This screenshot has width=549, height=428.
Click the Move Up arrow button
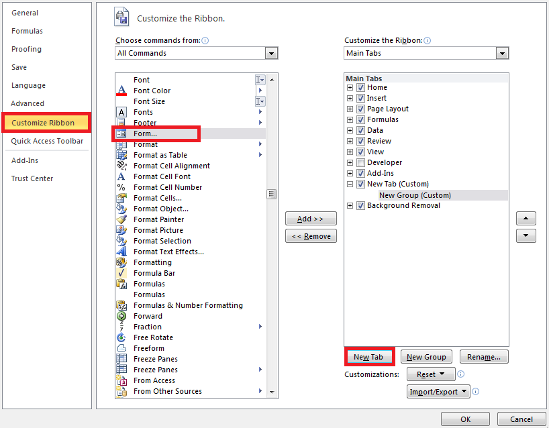point(526,219)
